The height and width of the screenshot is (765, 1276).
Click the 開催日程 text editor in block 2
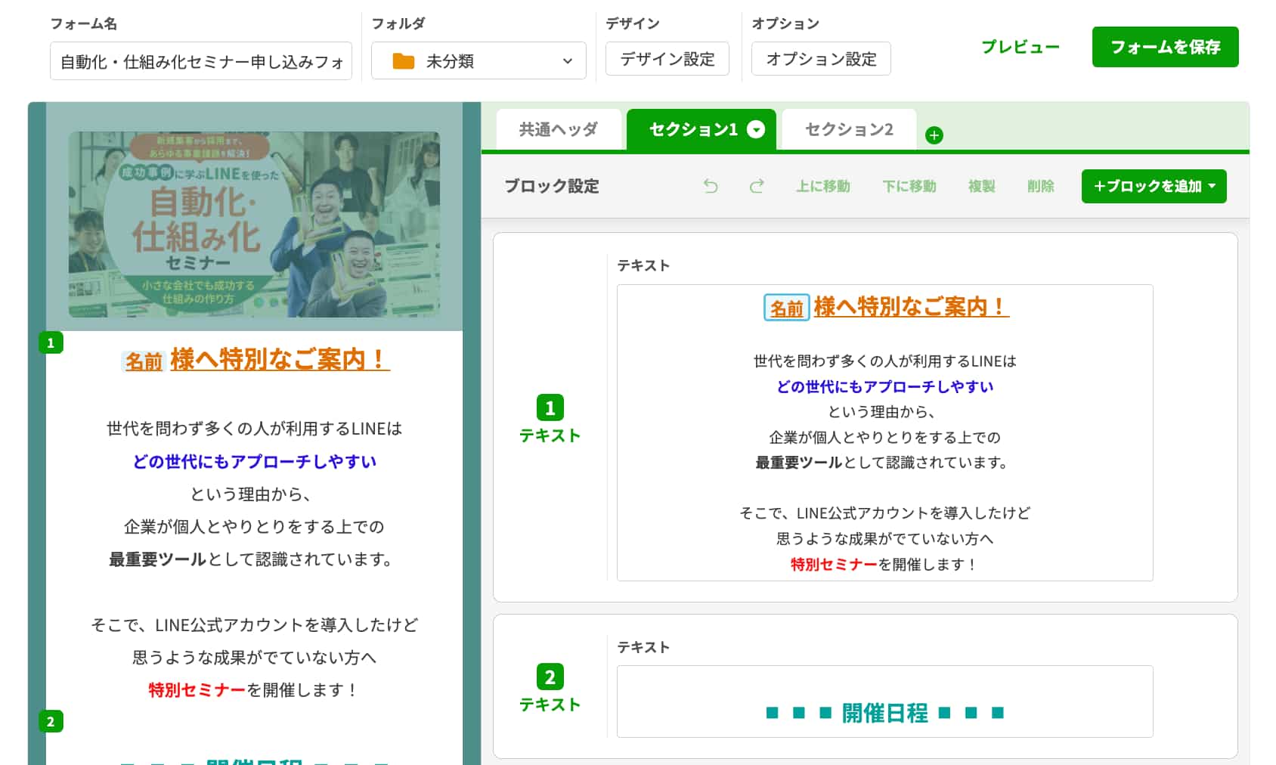coord(885,702)
